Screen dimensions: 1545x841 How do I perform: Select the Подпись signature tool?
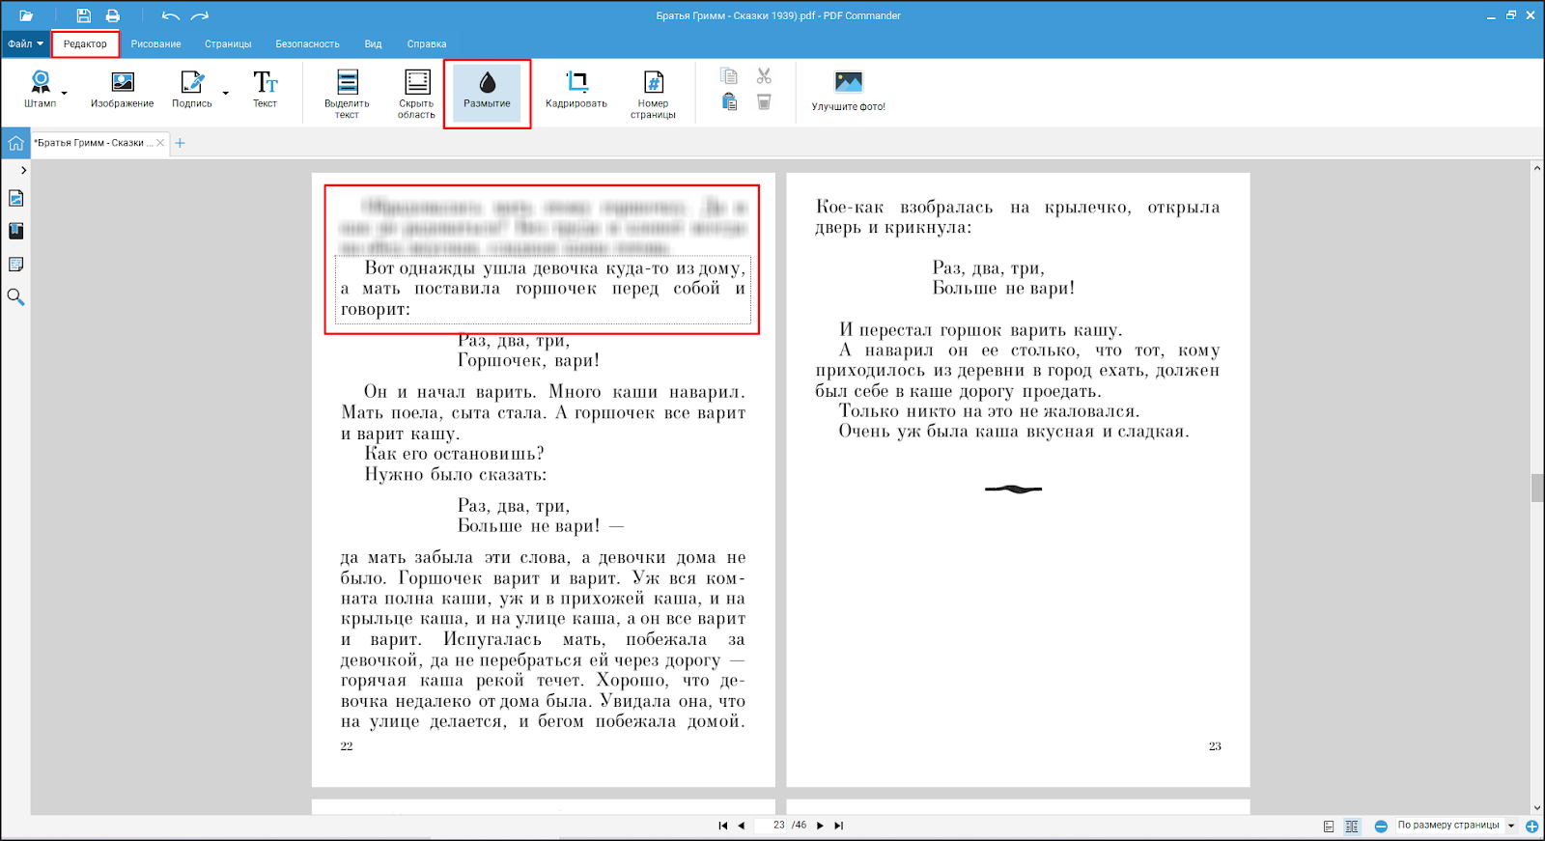[192, 89]
